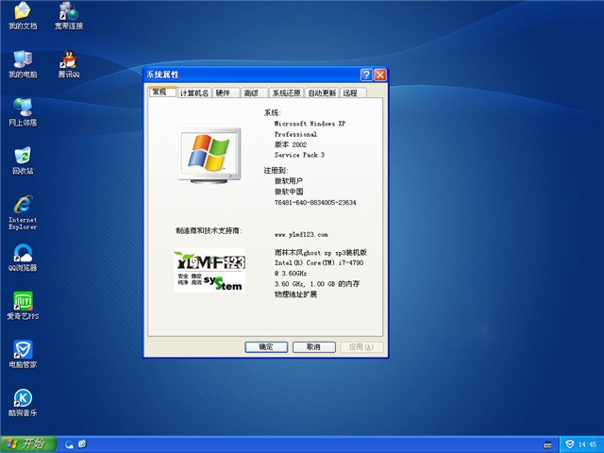Click the 雨林木风ghost xp sp3装机版 text
The image size is (604, 453).
click(x=321, y=253)
